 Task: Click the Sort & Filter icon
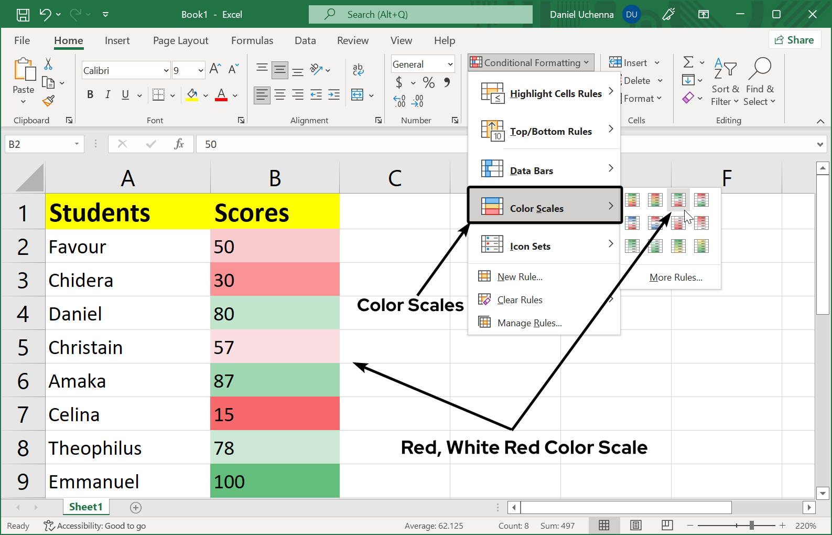point(725,68)
